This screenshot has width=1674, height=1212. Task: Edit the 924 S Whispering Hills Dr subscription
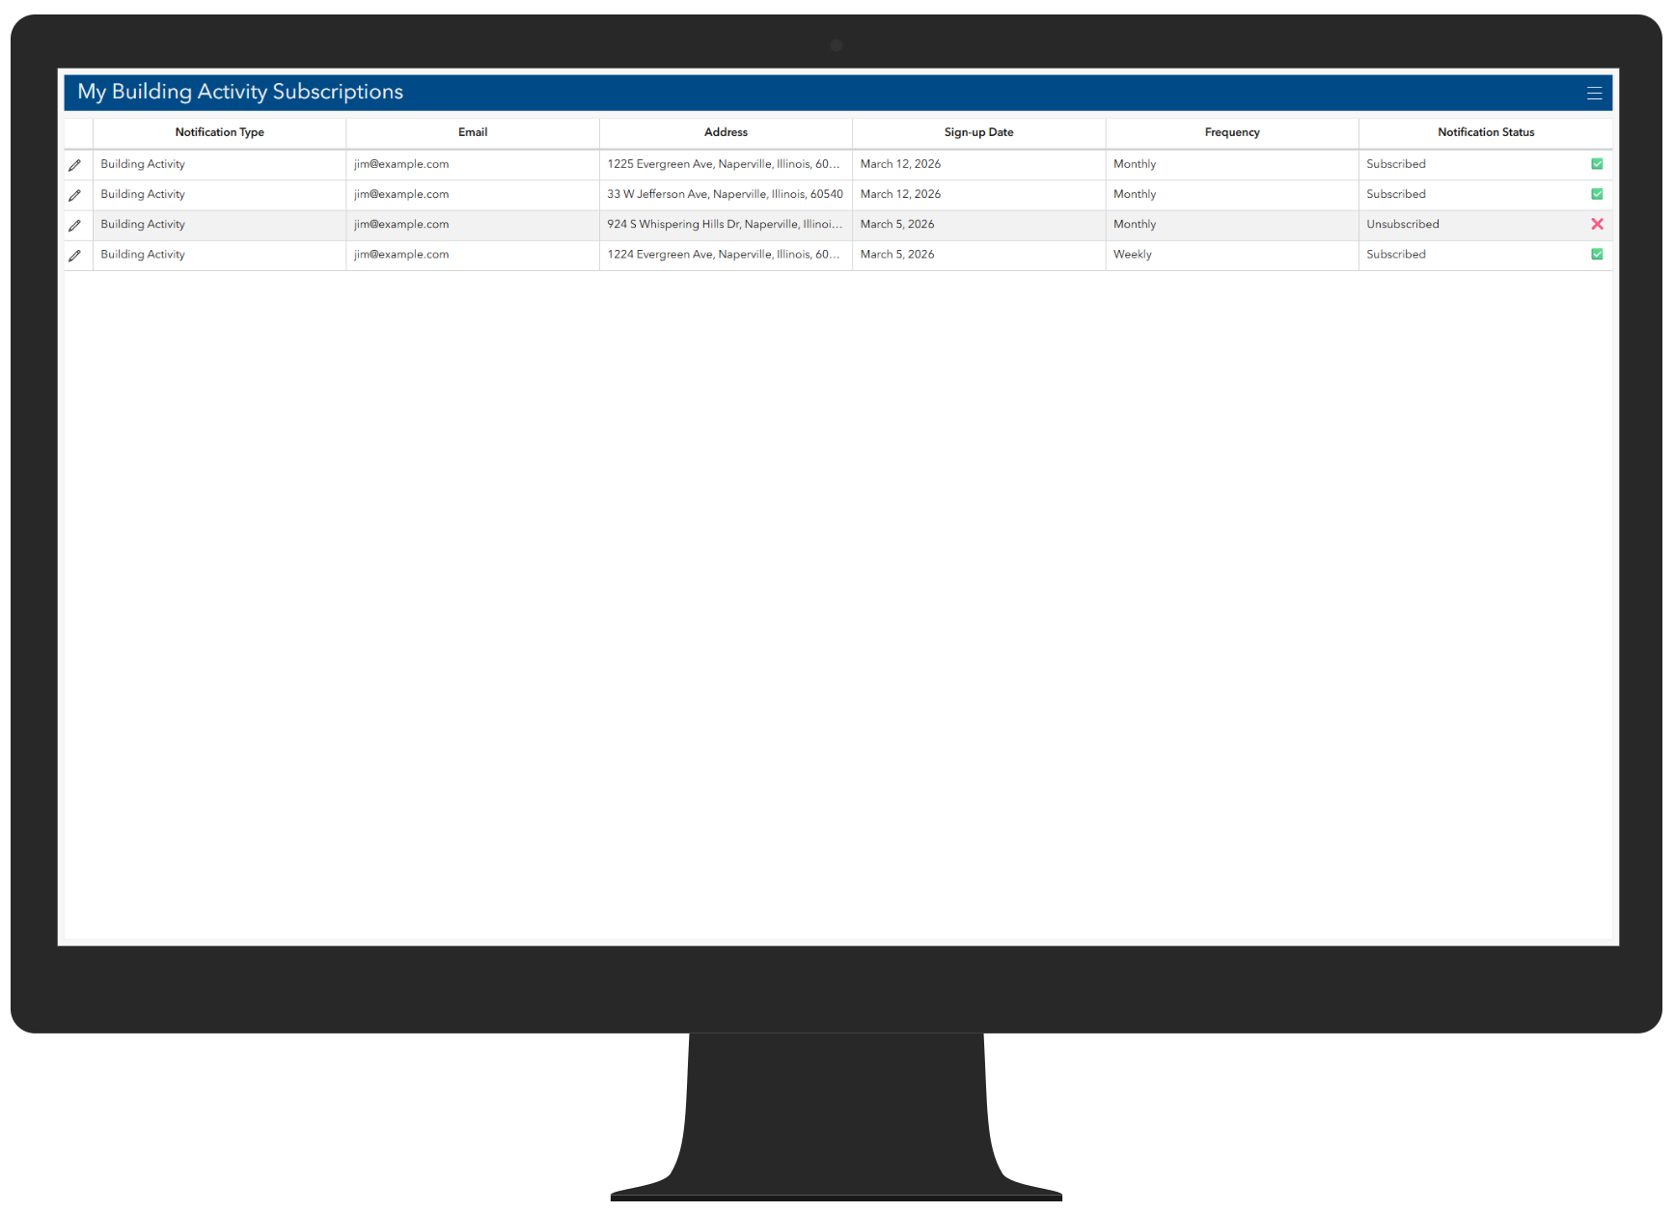75,225
